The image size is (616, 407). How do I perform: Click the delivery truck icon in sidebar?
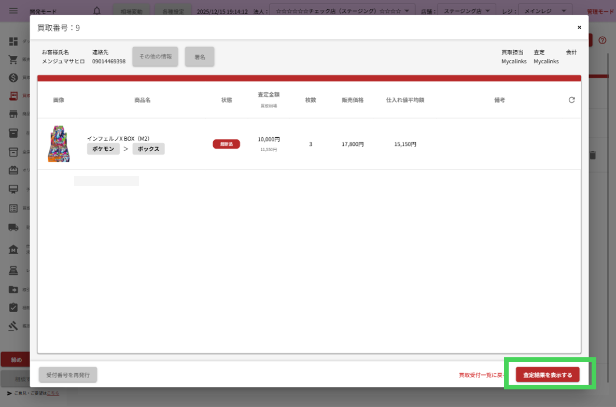pyautogui.click(x=13, y=227)
